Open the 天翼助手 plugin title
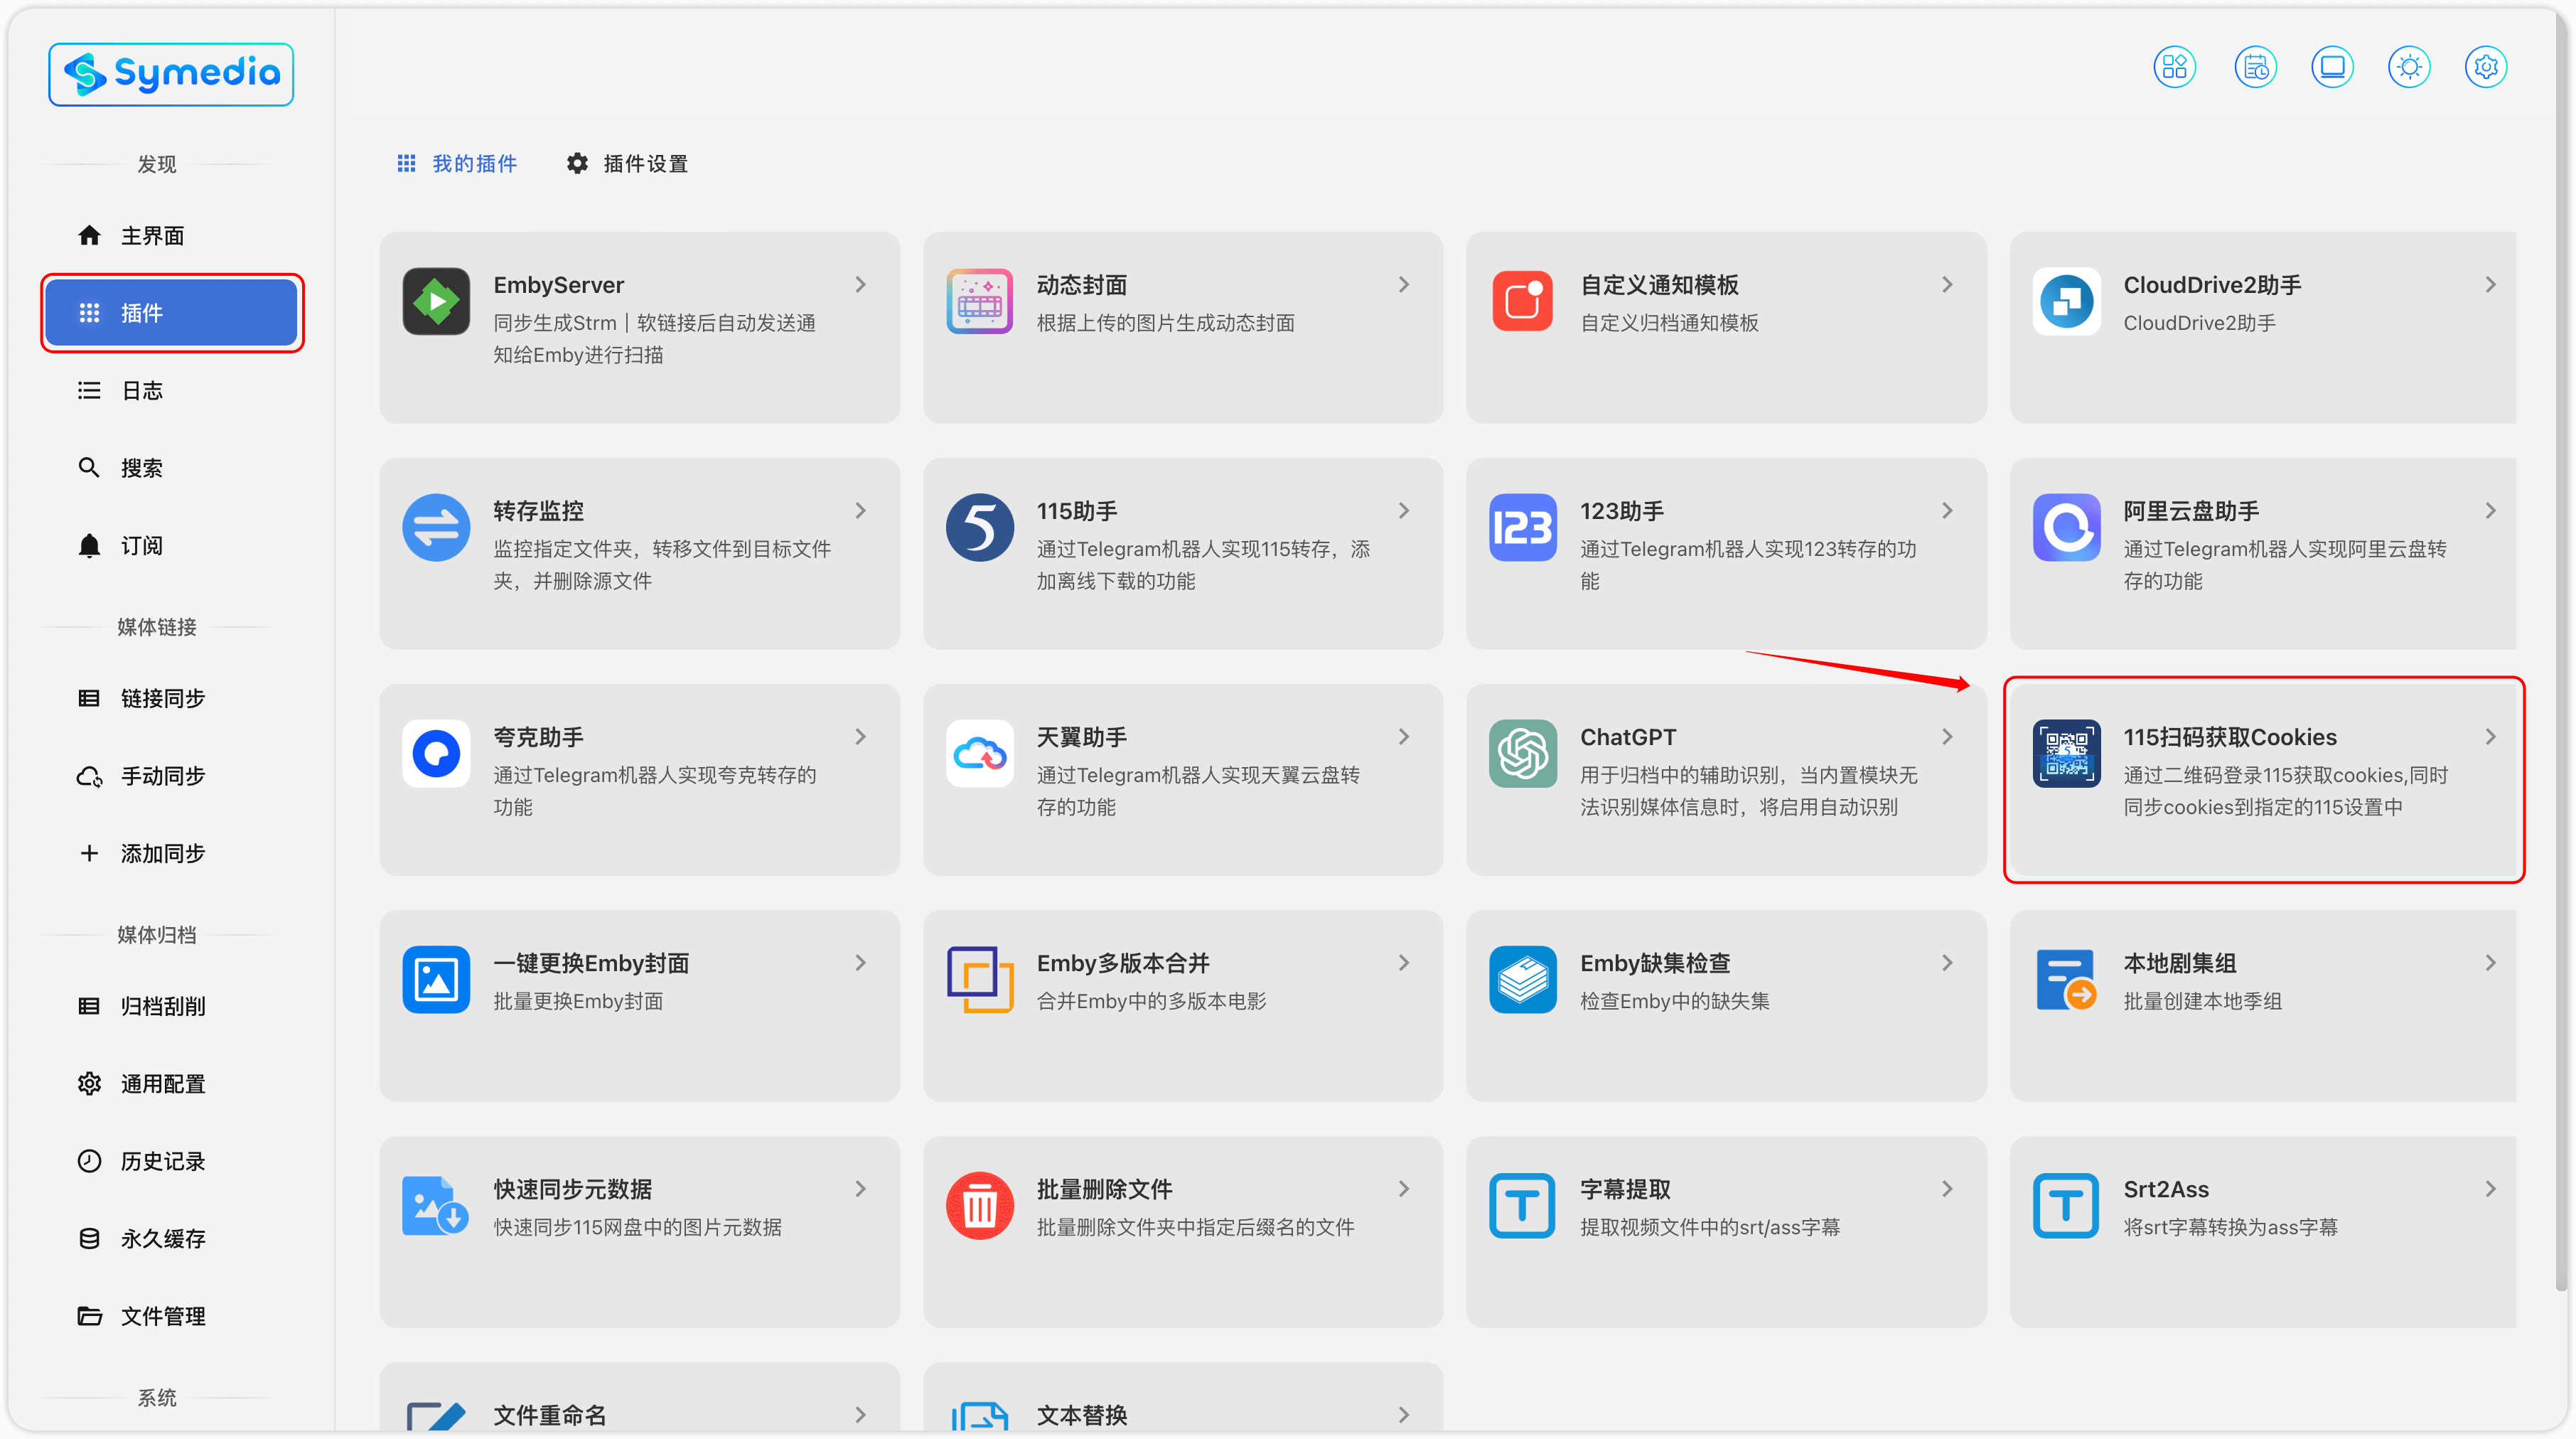The height and width of the screenshot is (1439, 2576). pos(1082,737)
